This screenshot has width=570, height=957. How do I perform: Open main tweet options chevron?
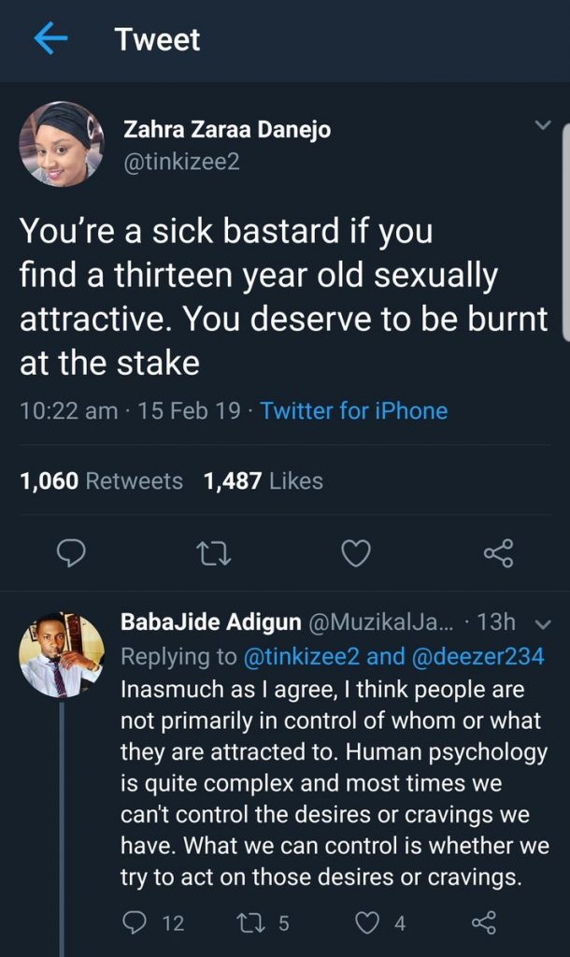[x=542, y=126]
